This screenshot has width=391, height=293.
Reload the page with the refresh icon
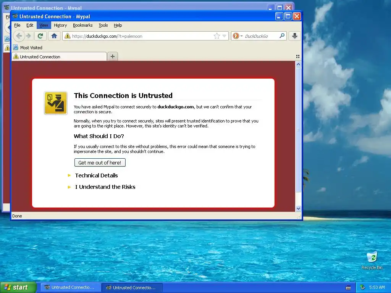point(40,36)
